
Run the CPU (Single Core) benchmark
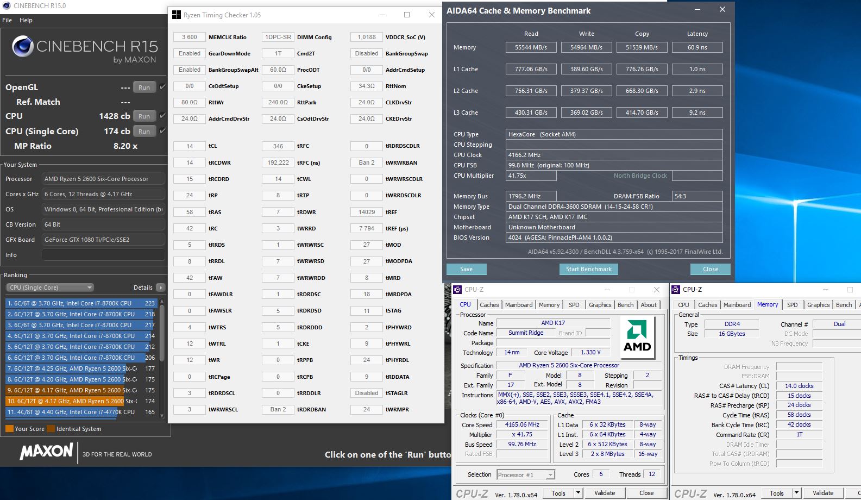click(x=144, y=131)
